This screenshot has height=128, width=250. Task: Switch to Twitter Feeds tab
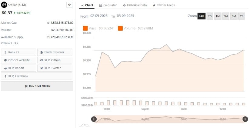click(164, 5)
